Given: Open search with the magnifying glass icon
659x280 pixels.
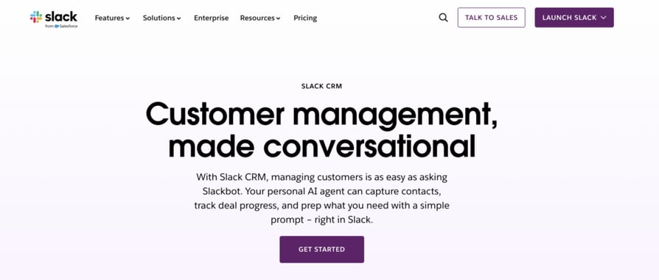Looking at the screenshot, I should (444, 18).
